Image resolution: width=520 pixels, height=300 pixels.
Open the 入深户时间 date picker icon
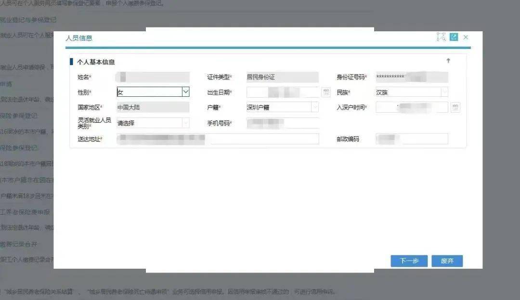click(x=455, y=107)
